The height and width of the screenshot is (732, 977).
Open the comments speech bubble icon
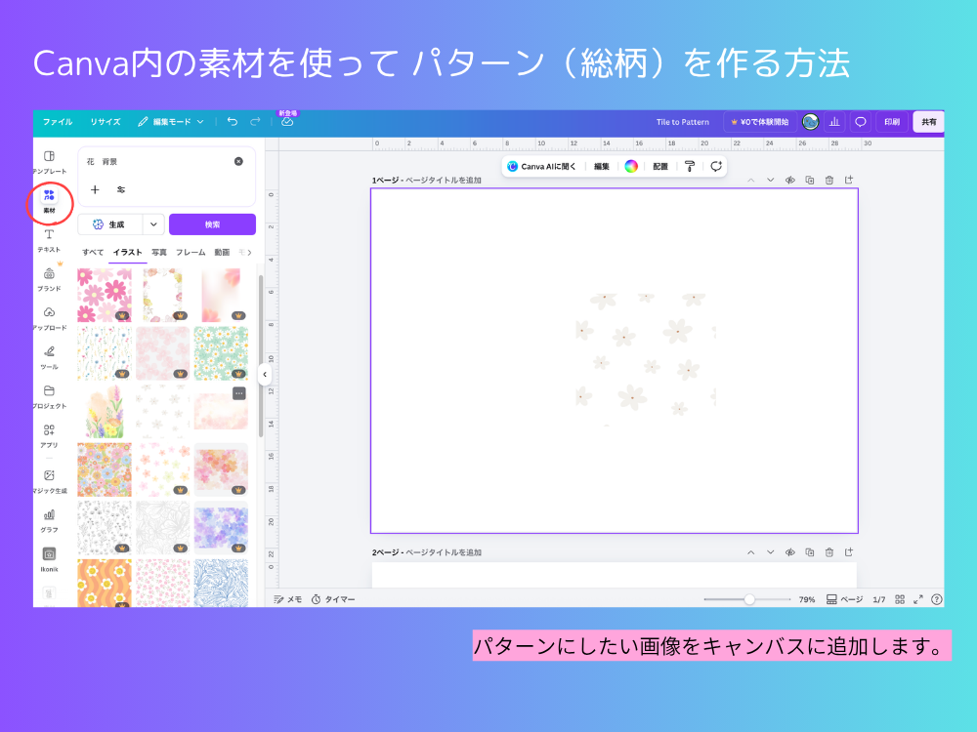(860, 122)
